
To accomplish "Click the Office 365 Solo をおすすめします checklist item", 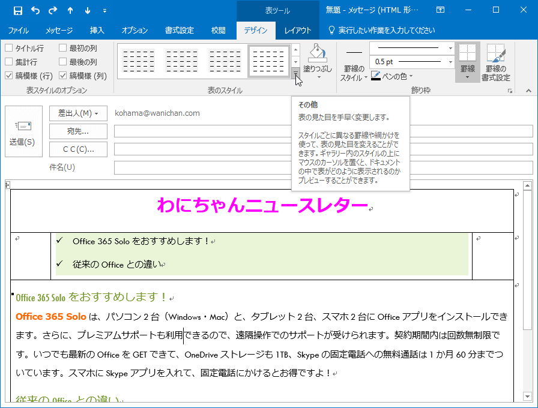I will 141,241.
